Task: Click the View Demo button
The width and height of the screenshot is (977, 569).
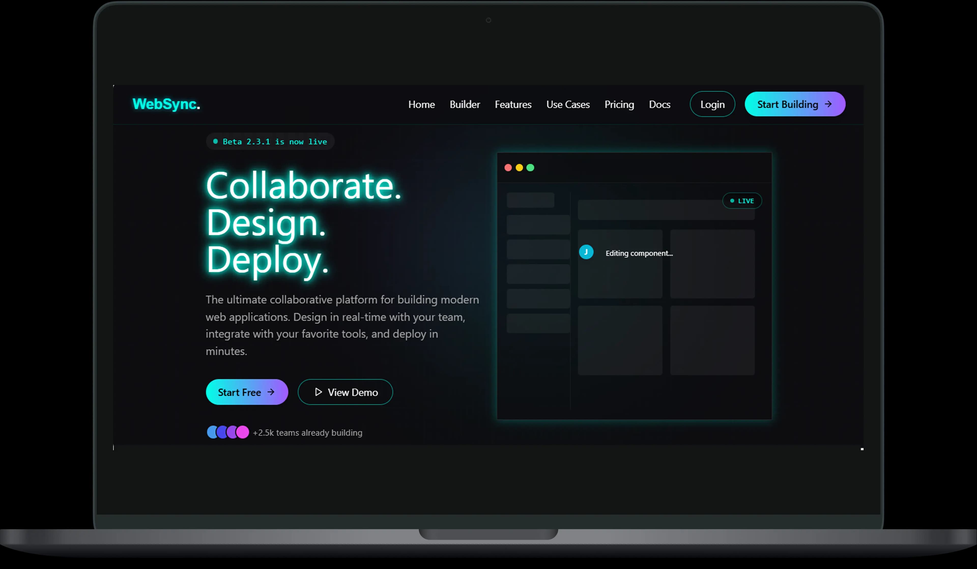Action: pyautogui.click(x=345, y=392)
